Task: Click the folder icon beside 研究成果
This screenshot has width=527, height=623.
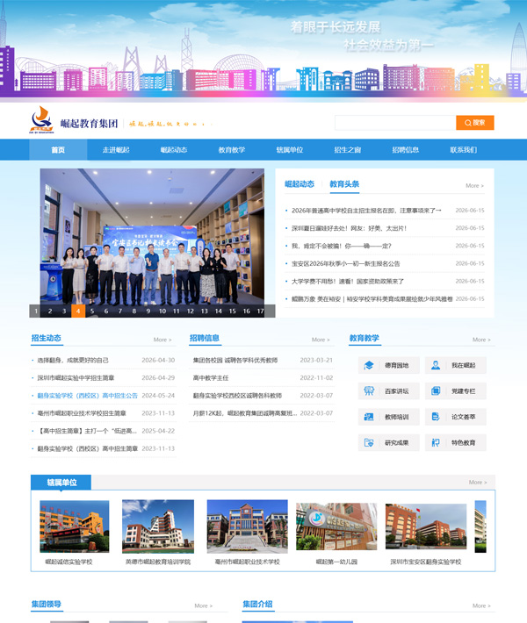Action: (369, 442)
